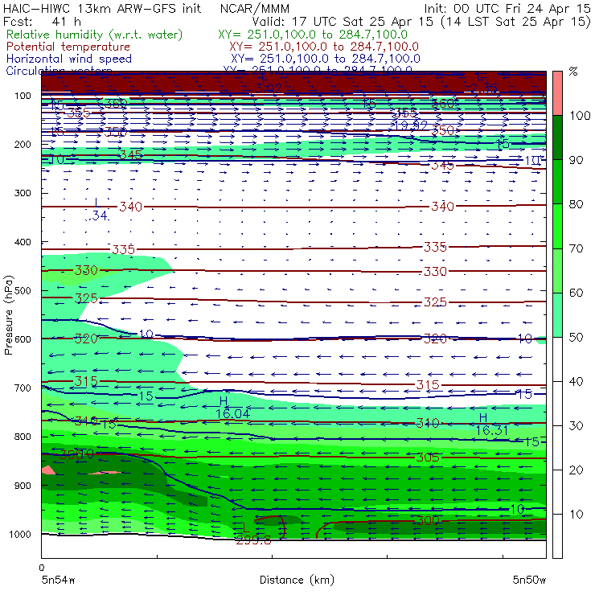The width and height of the screenshot is (595, 595).
Task: Click the '400' pressure axis label
Action: (23, 242)
